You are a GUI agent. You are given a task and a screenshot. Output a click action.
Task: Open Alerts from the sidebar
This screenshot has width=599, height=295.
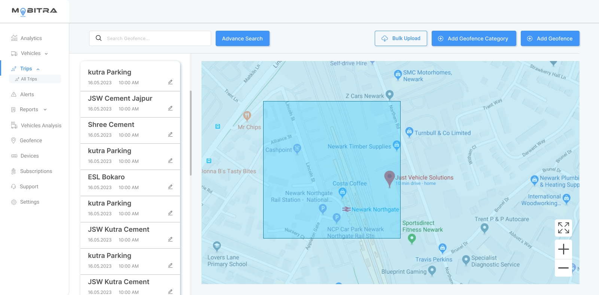[22, 94]
